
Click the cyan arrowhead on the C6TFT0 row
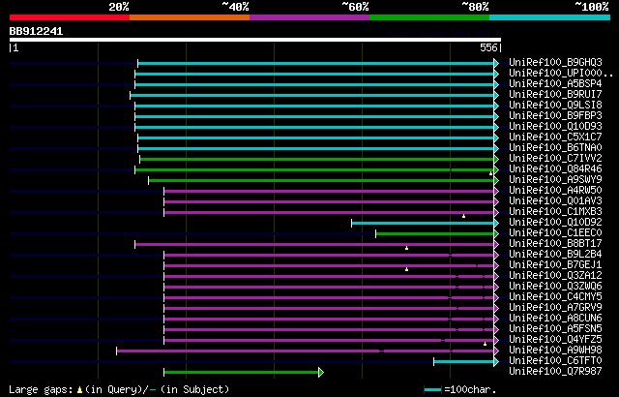coord(496,362)
